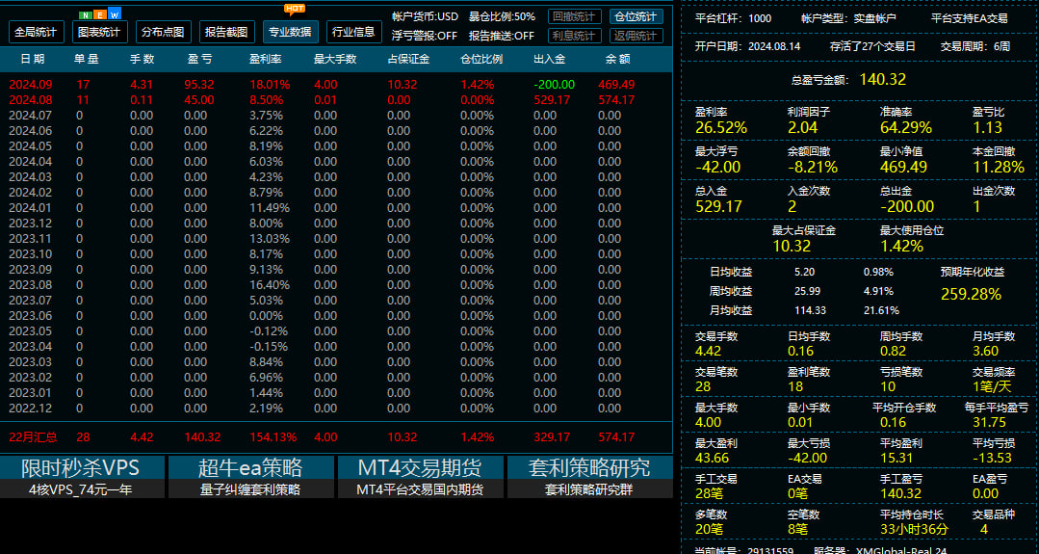Toggle 浮亏警报 OFF setting

click(425, 36)
